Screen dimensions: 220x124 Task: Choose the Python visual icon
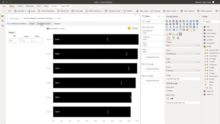tap(167, 30)
